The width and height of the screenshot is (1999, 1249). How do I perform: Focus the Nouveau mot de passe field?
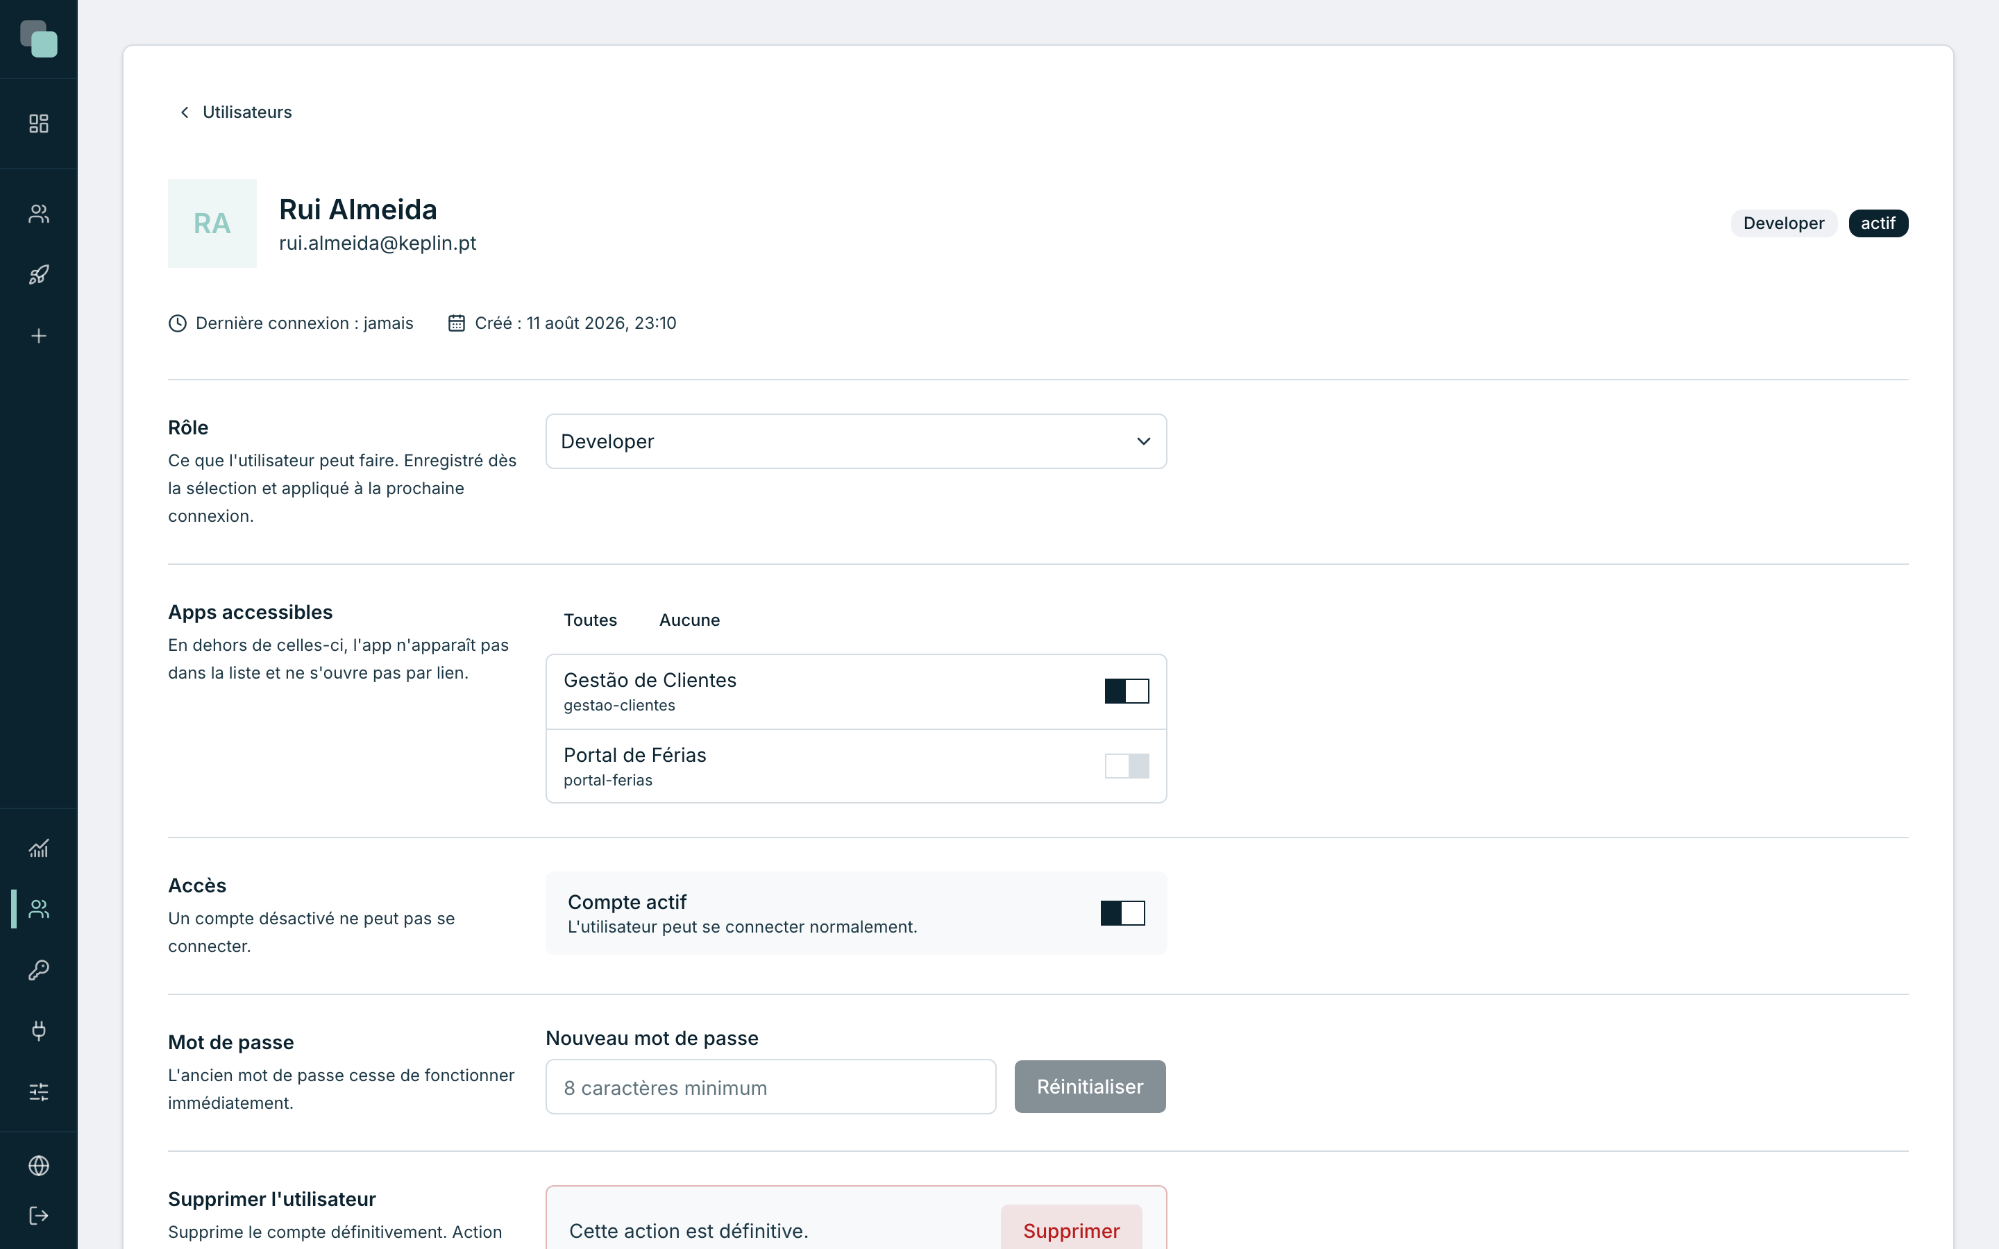pos(770,1087)
